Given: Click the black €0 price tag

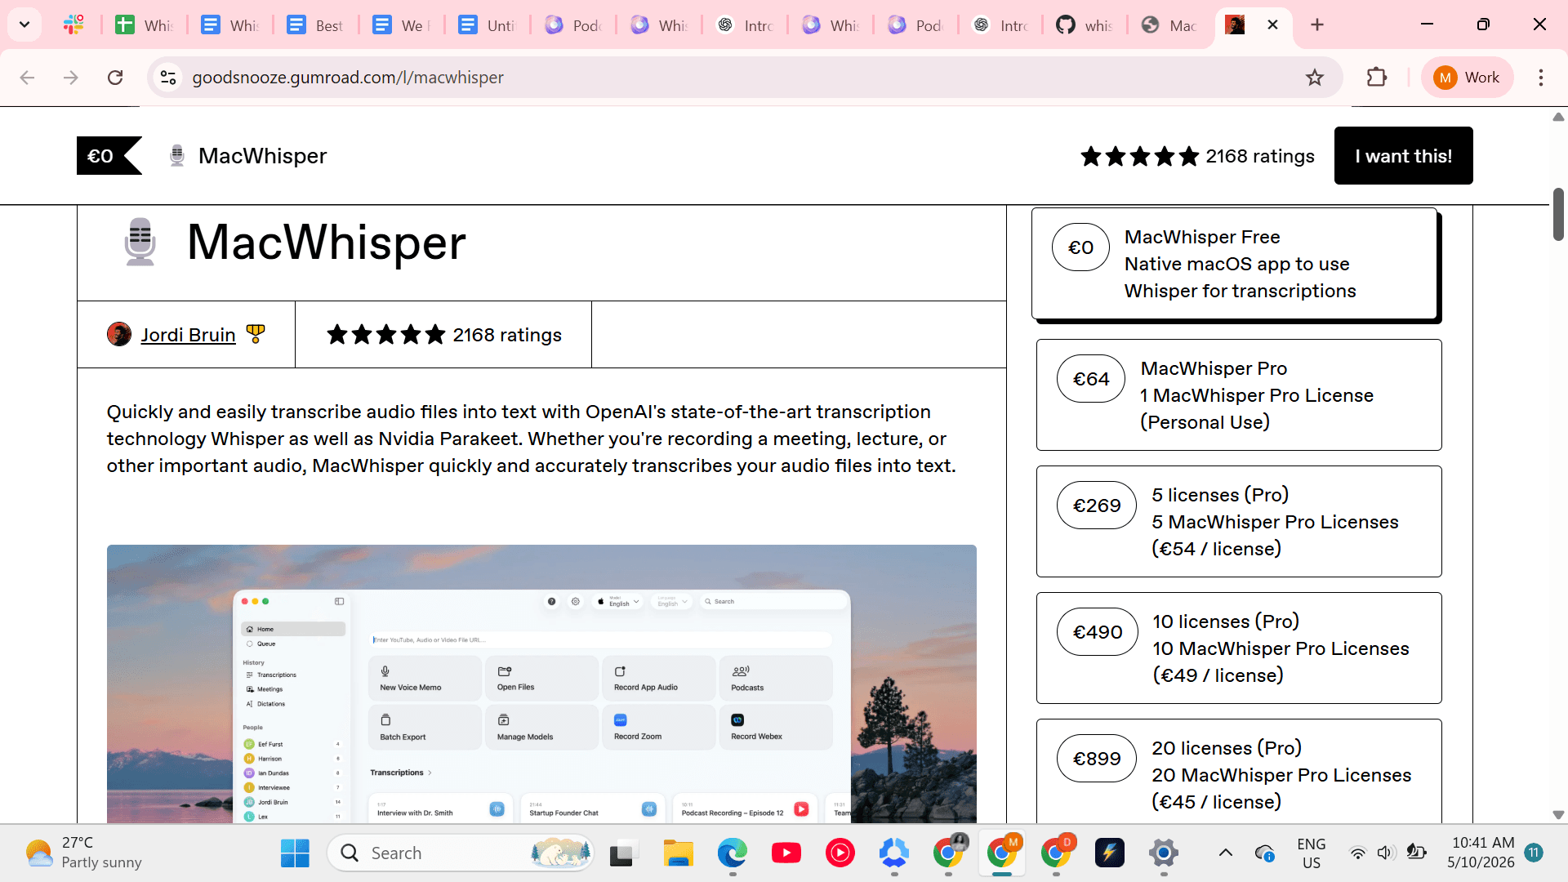Looking at the screenshot, I should coord(108,156).
